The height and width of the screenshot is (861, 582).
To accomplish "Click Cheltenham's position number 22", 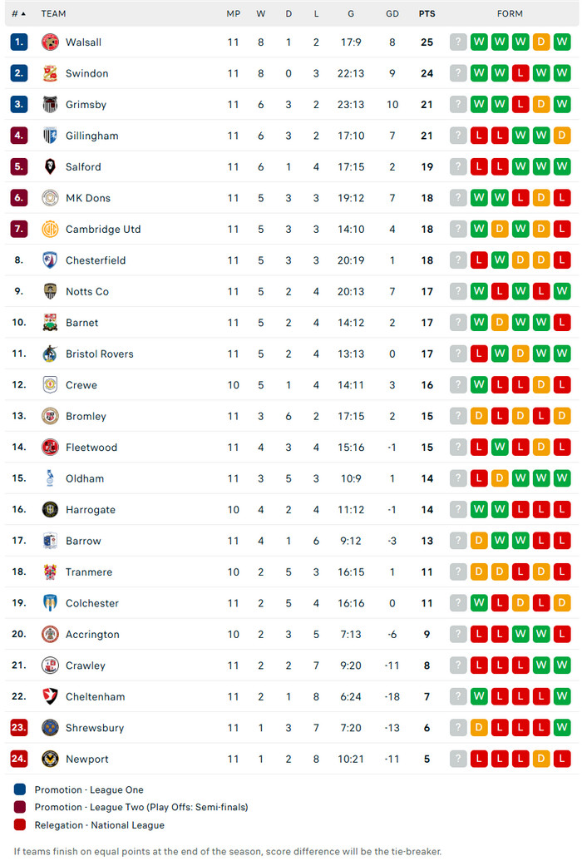I will click(19, 696).
